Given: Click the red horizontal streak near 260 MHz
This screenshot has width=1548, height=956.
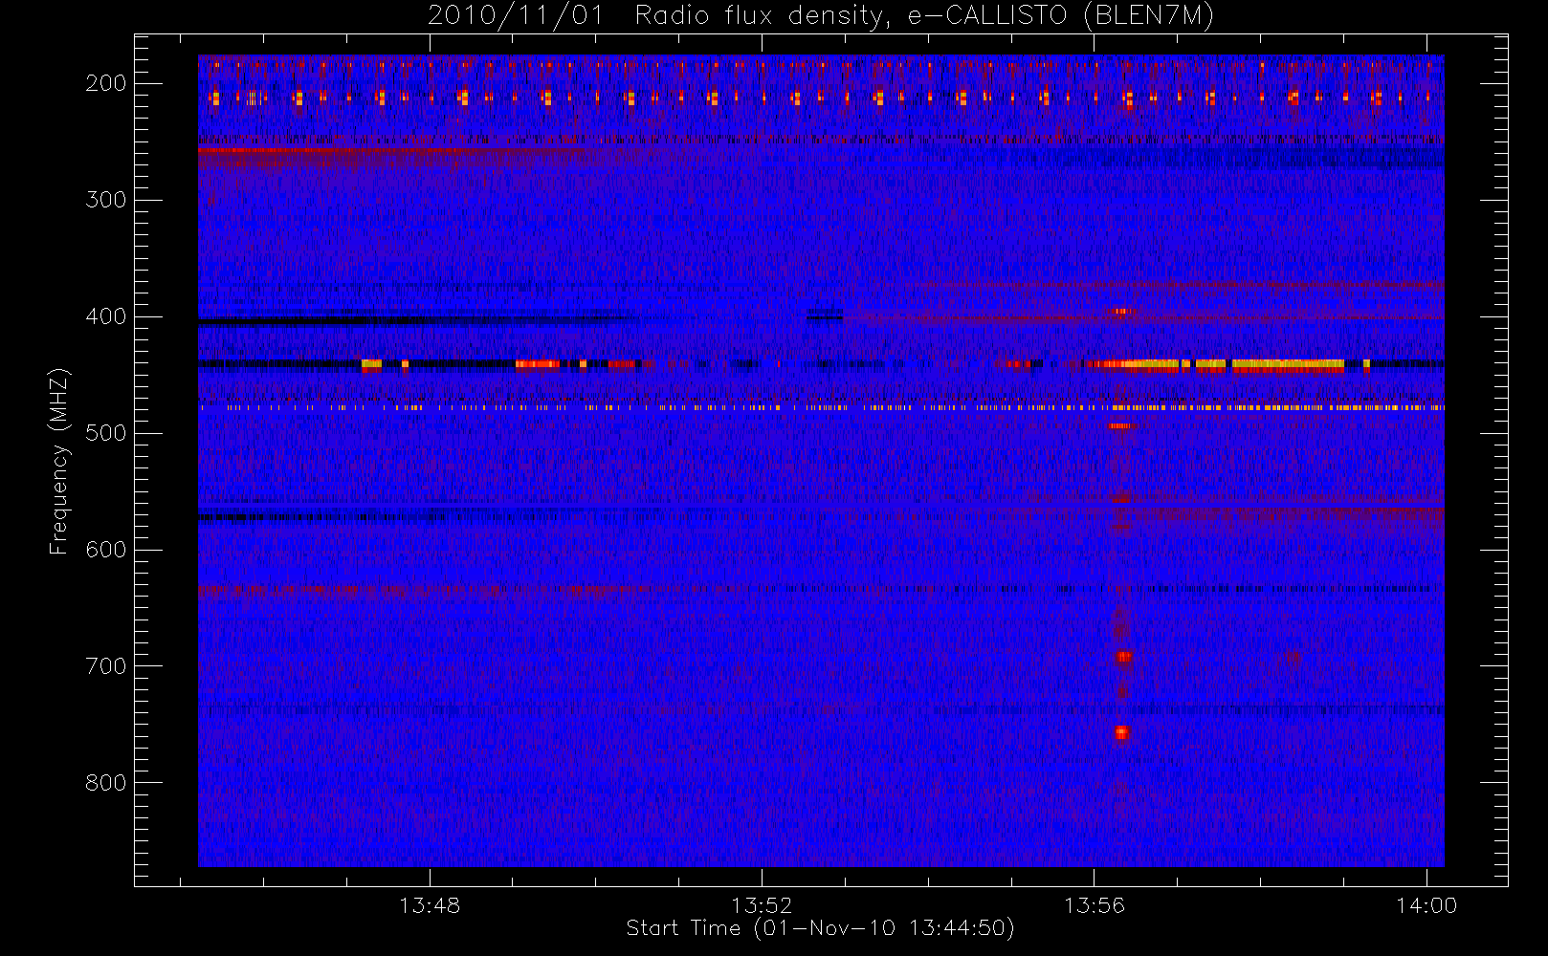Looking at the screenshot, I should (x=392, y=151).
